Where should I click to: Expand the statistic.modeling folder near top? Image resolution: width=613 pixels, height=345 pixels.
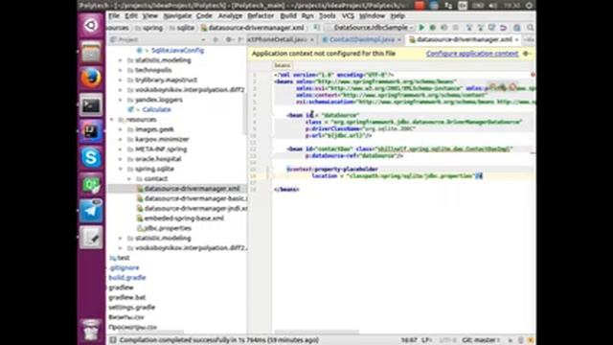coord(121,60)
